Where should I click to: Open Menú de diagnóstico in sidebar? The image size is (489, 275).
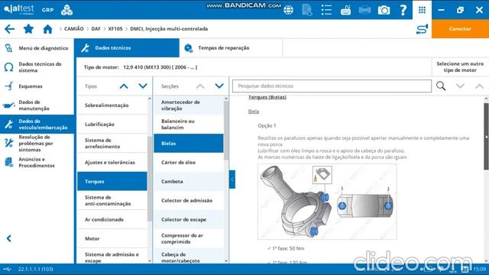pos(37,48)
